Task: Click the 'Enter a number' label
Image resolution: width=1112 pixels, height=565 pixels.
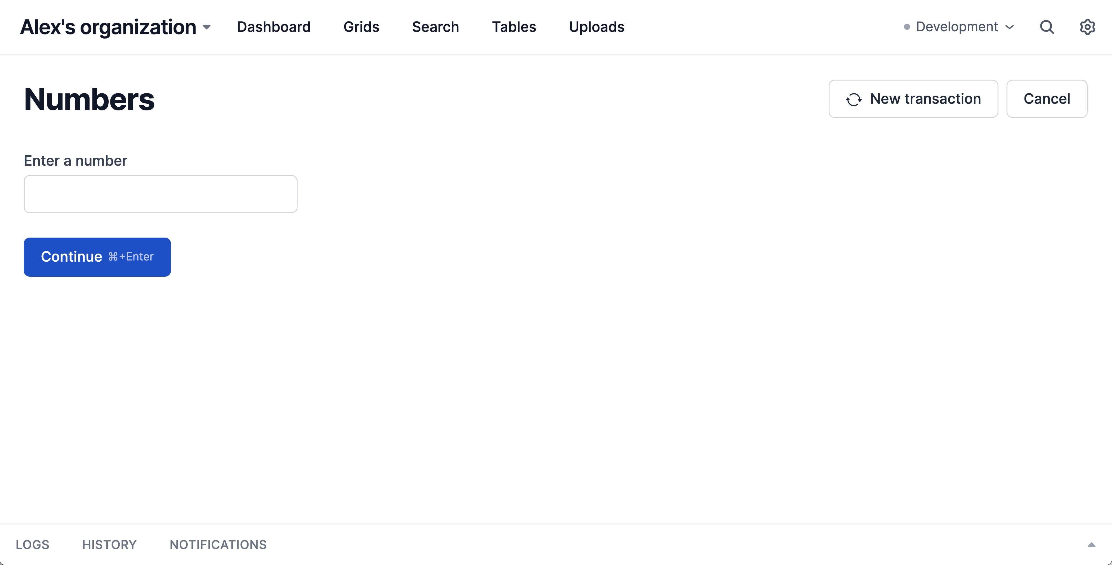Action: point(76,161)
